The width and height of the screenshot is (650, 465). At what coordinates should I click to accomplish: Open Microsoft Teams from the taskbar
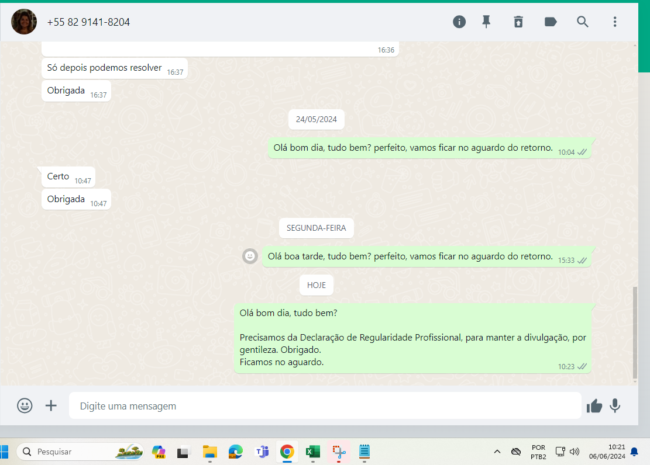click(x=262, y=452)
